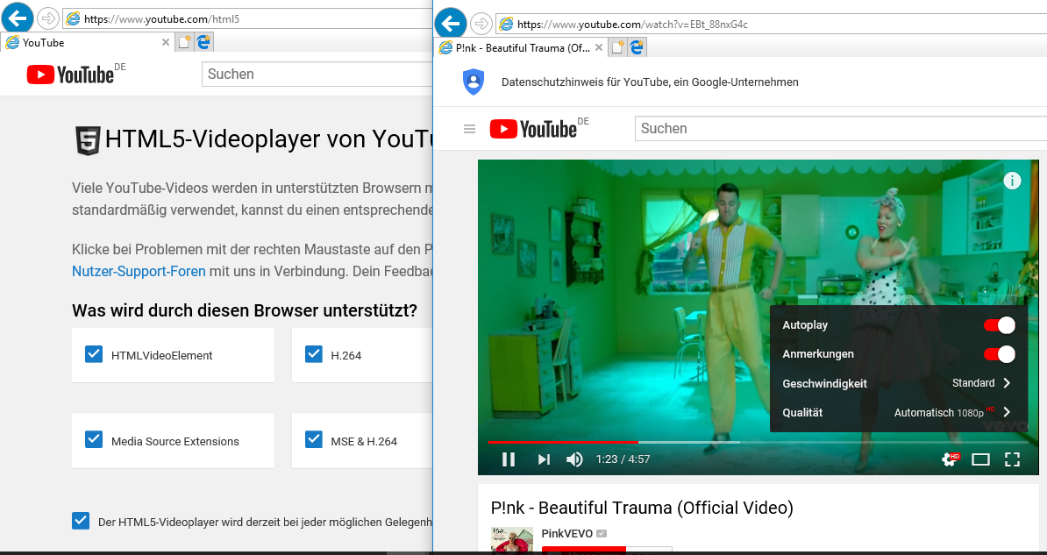The image size is (1047, 555).
Task: Click the Datenschutzhinweis für YouTube notice
Action: pos(650,82)
